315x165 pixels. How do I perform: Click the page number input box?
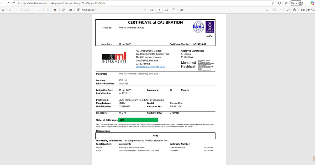(159, 10)
